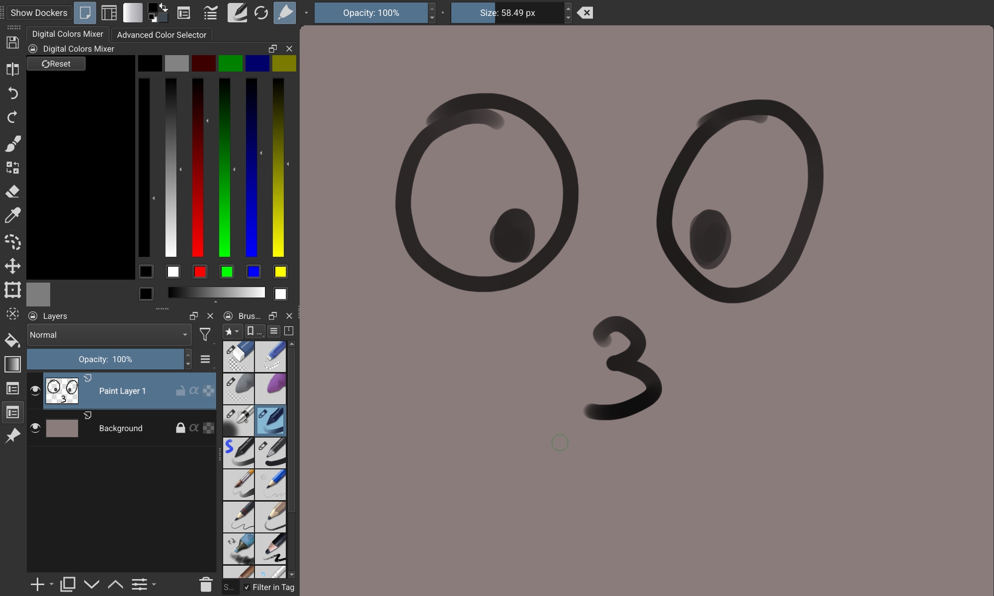Screen dimensions: 994x596
Task: Click the redo arrow icon
Action: [x=13, y=117]
